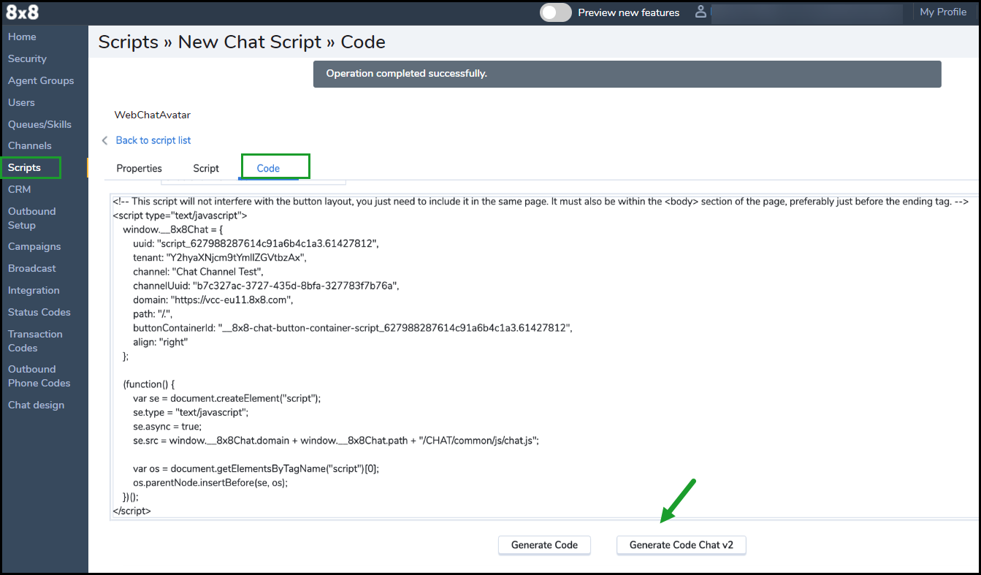Image resolution: width=981 pixels, height=575 pixels.
Task: Click the Generate Code button
Action: coord(544,545)
